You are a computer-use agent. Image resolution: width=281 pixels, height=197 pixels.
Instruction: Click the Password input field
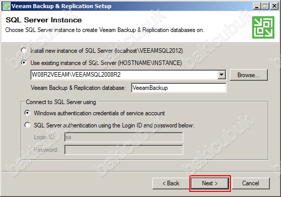tap(124, 150)
